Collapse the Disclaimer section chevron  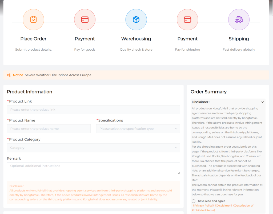262,102
